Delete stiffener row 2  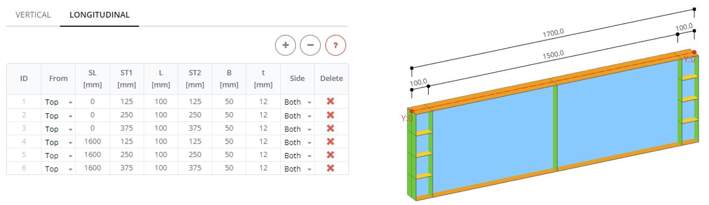point(330,115)
